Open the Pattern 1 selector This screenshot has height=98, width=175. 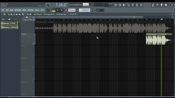coord(85,10)
